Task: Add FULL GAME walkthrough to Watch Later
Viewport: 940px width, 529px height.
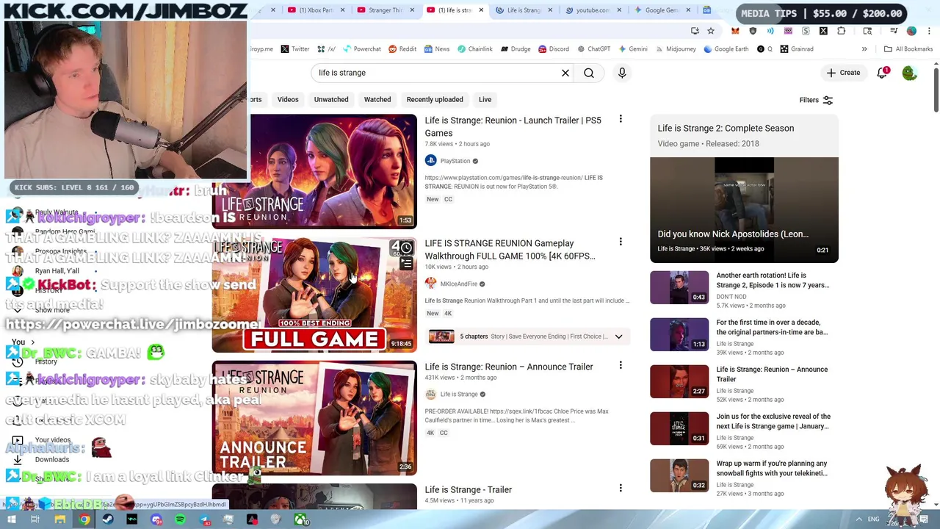Action: tap(406, 248)
